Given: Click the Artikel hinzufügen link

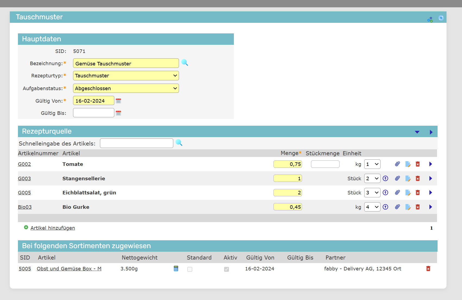Looking at the screenshot, I should [53, 228].
